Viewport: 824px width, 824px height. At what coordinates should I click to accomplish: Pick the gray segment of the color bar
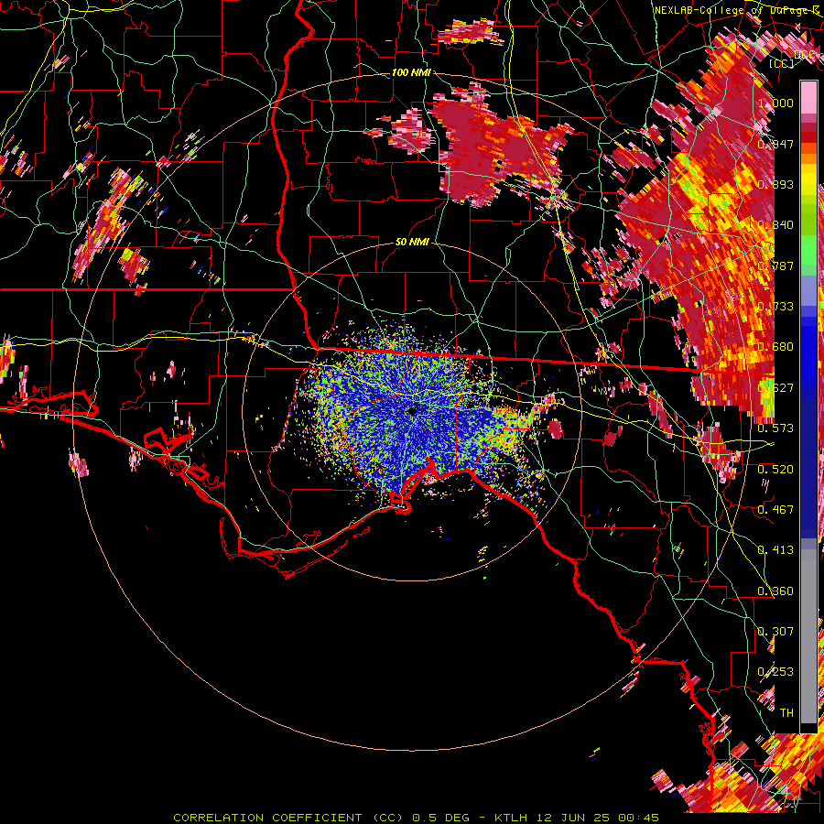pos(808,636)
